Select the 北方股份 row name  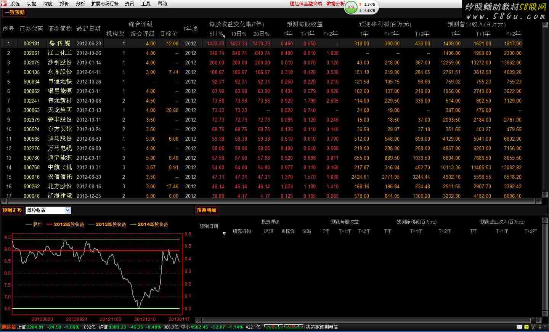60,186
